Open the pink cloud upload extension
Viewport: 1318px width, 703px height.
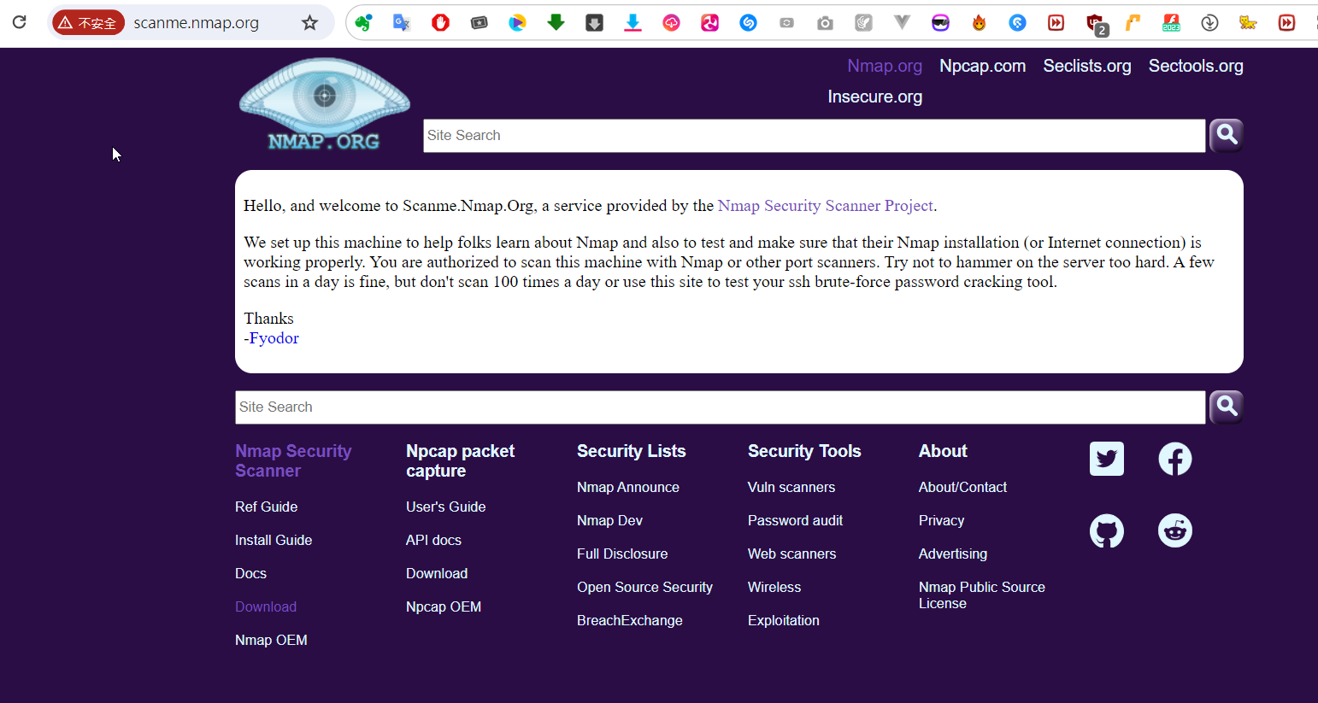click(671, 23)
